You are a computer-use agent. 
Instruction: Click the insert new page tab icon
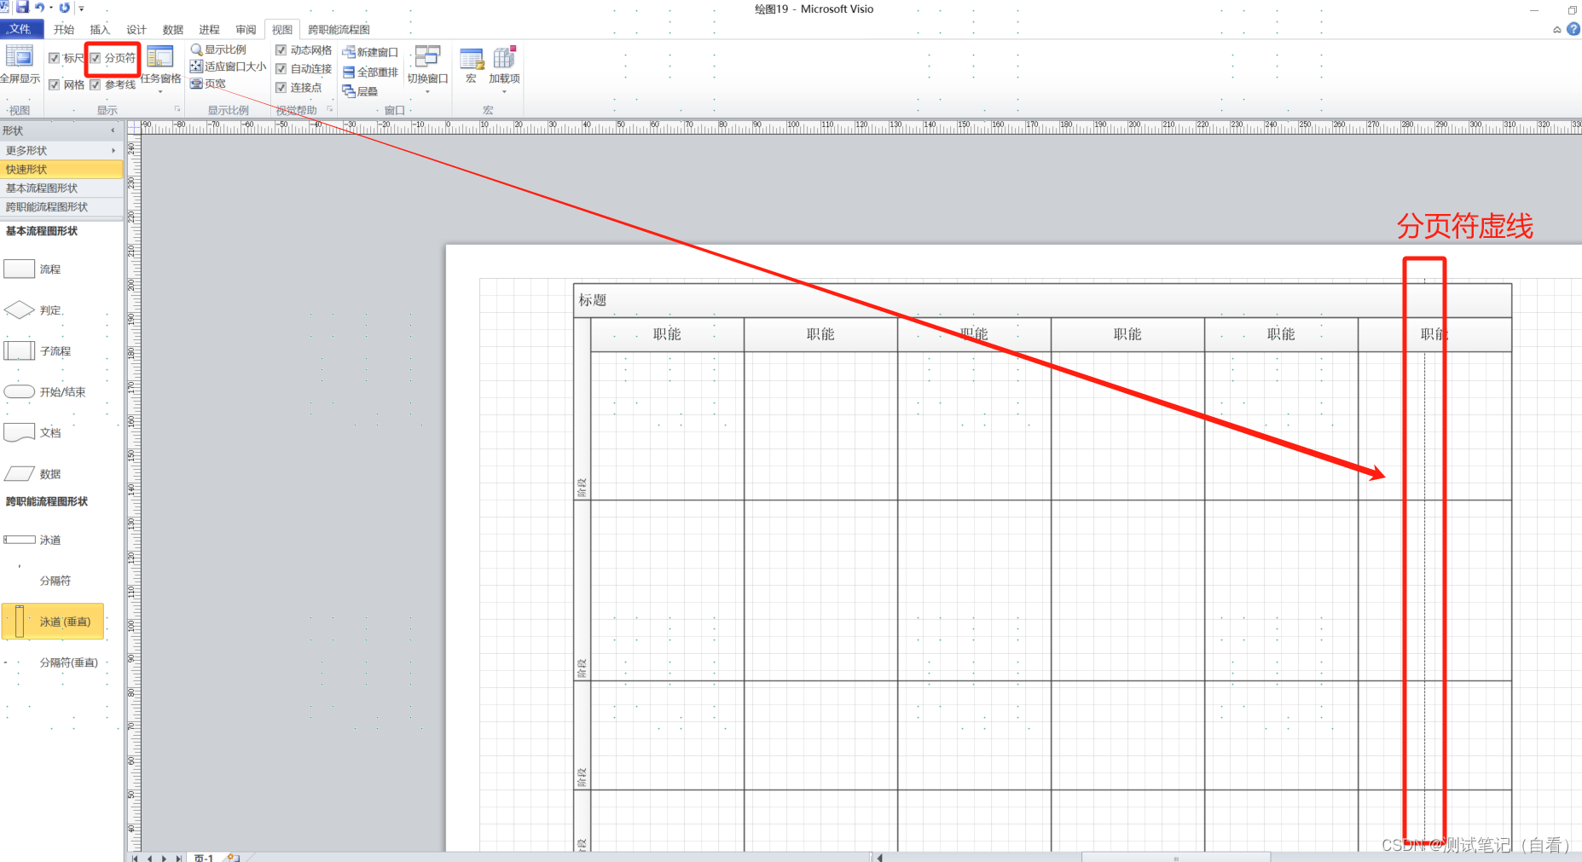(x=233, y=857)
